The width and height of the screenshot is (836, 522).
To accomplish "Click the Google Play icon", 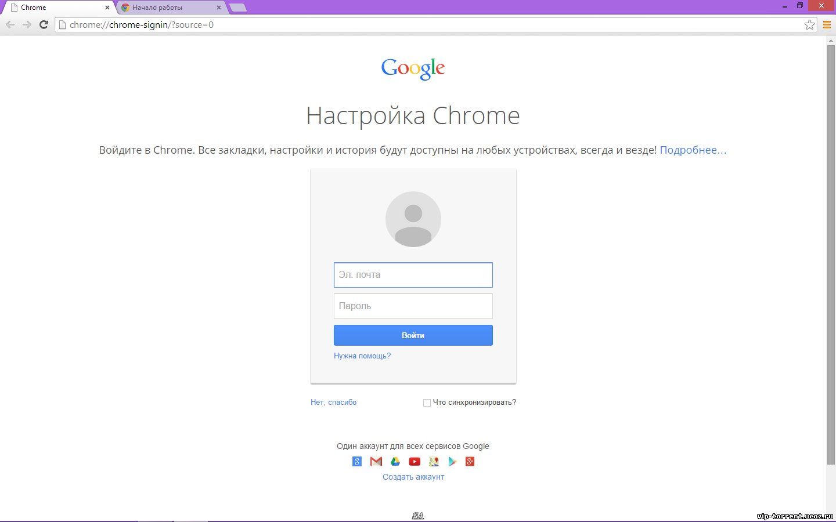I will click(x=452, y=462).
